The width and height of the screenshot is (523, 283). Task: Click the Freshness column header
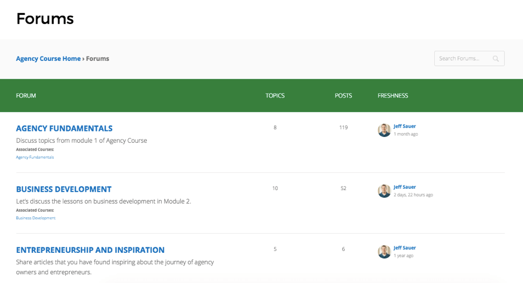click(393, 96)
